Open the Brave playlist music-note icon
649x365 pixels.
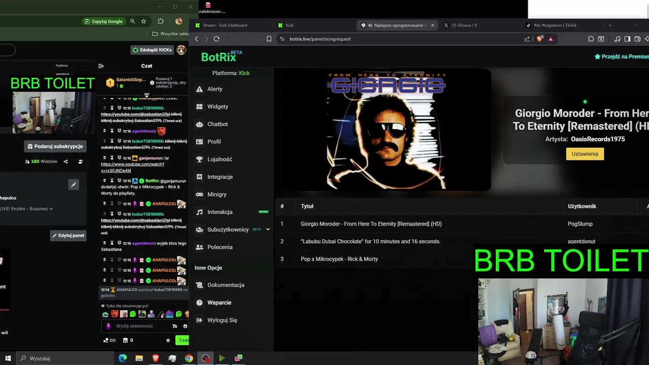(617, 39)
